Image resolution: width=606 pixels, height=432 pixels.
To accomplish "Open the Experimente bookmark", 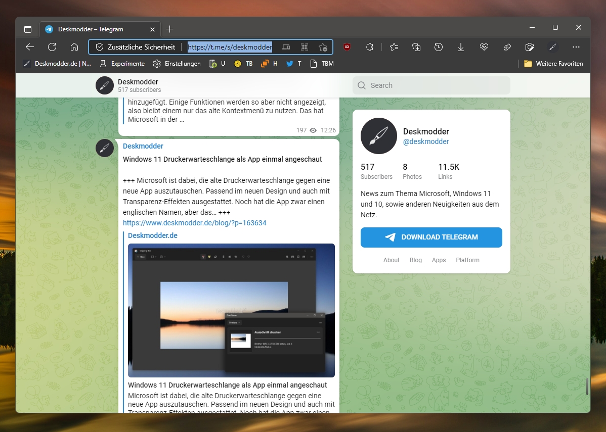I will pos(122,64).
